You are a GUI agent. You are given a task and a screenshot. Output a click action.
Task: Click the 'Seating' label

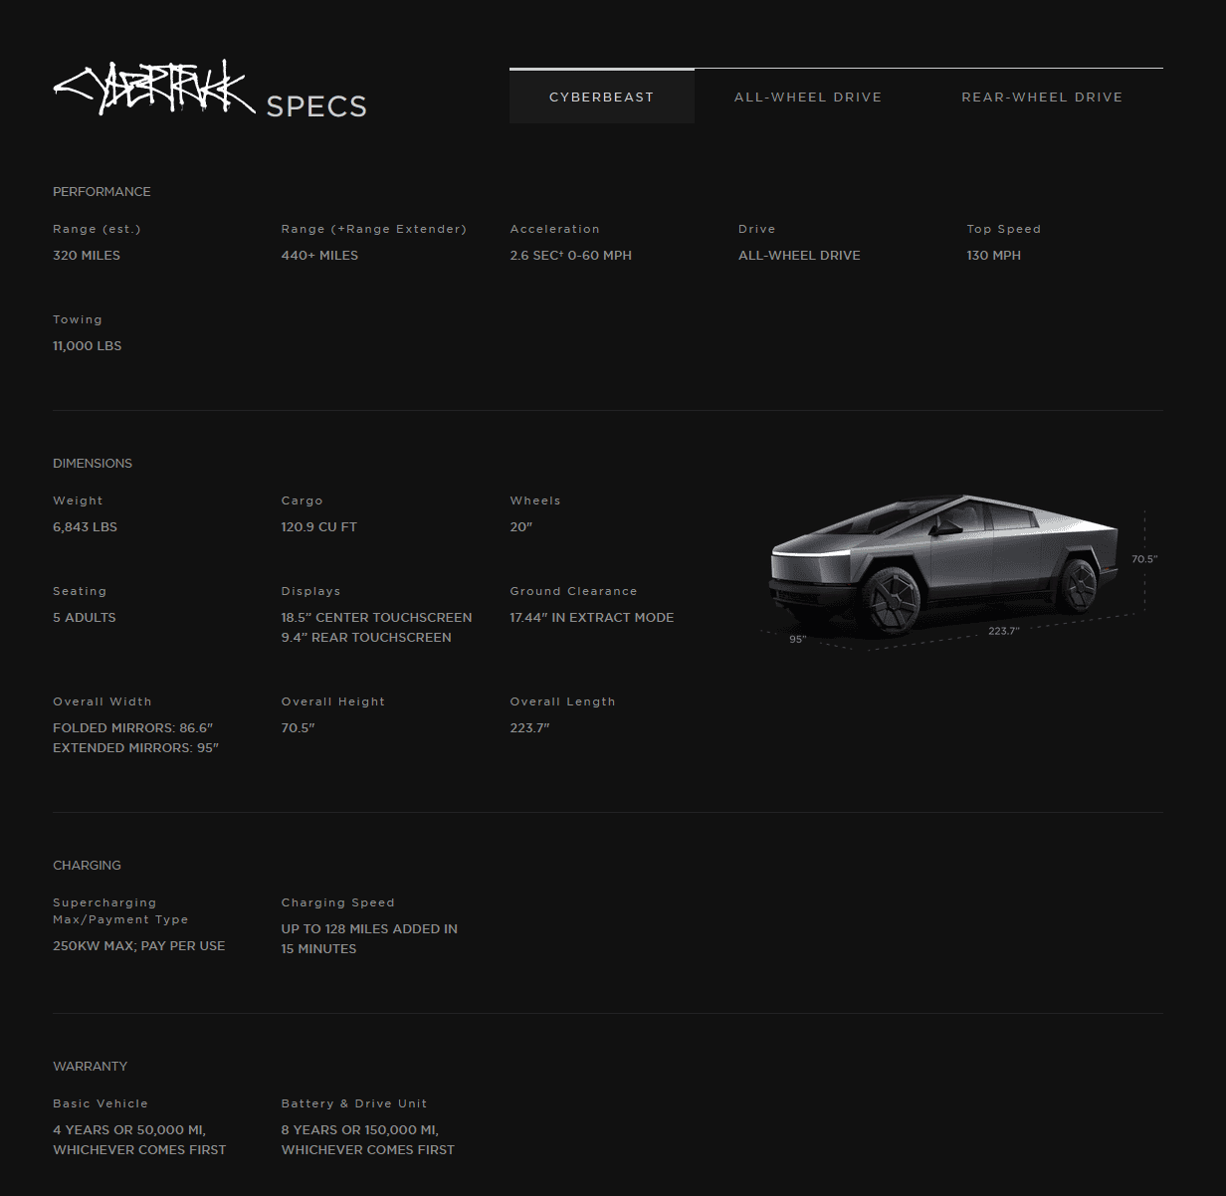[x=80, y=591]
